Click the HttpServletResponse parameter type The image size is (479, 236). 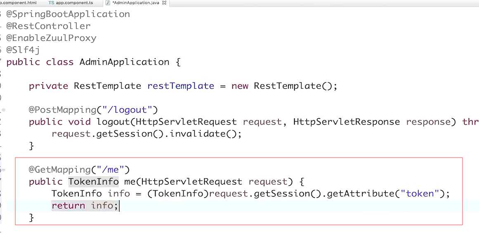347,122
